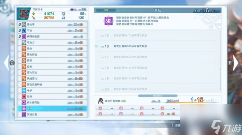Click the link icon on 获得经验值 row
The height and width of the screenshot is (135, 242).
click(x=20, y=36)
